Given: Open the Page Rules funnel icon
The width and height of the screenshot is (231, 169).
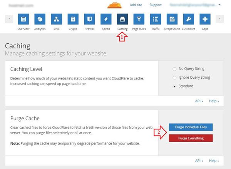Looking at the screenshot, I should 139,19.
